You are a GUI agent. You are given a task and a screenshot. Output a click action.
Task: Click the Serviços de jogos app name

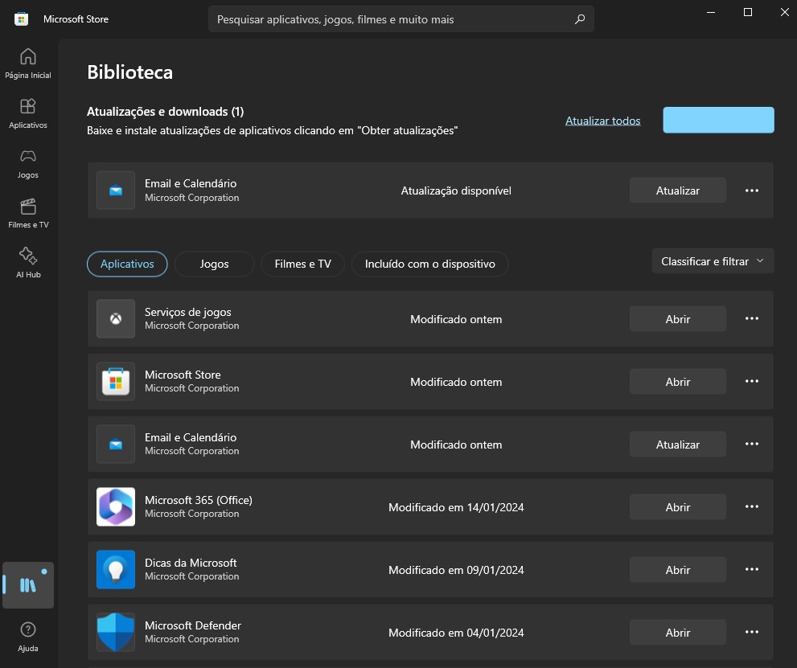coord(188,312)
